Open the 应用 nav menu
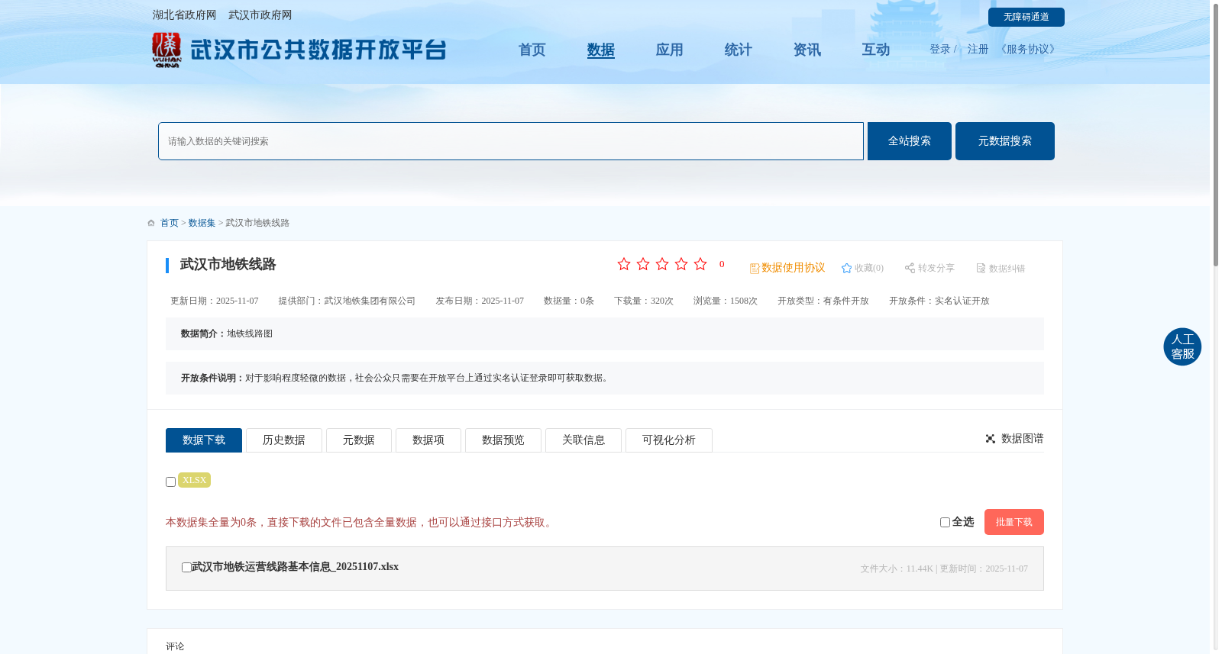The height and width of the screenshot is (654, 1222). pos(670,50)
